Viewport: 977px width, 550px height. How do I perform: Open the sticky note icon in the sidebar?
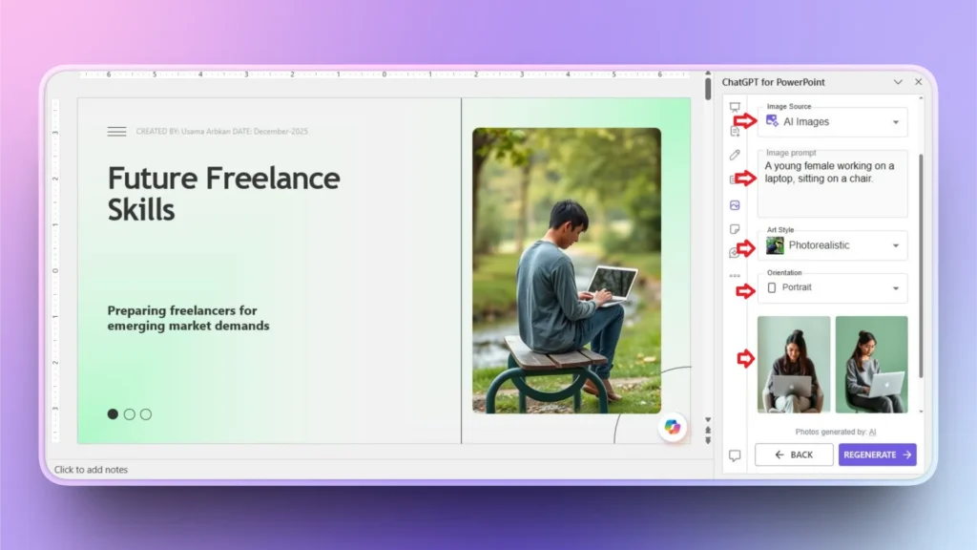point(735,229)
